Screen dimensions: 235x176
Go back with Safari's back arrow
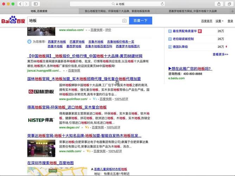pyautogui.click(x=20, y=4)
